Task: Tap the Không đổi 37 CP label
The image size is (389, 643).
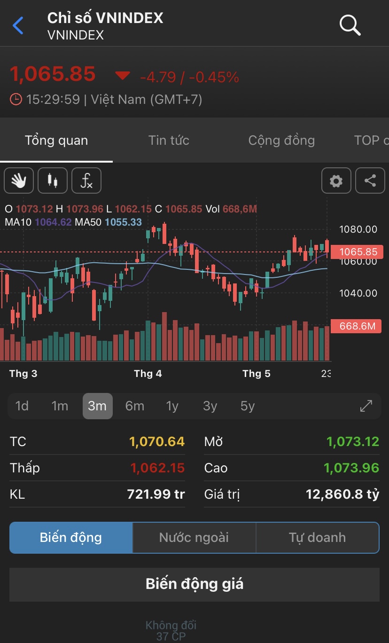Action: (x=171, y=631)
